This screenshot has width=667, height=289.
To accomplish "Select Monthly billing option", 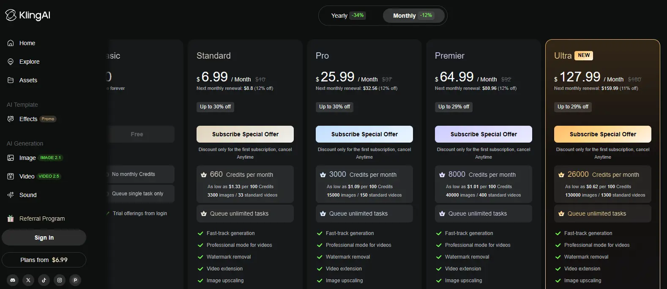I will point(413,16).
